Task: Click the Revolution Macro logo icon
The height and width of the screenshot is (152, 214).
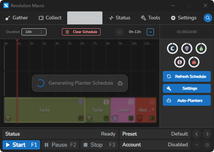Action: 6,6
